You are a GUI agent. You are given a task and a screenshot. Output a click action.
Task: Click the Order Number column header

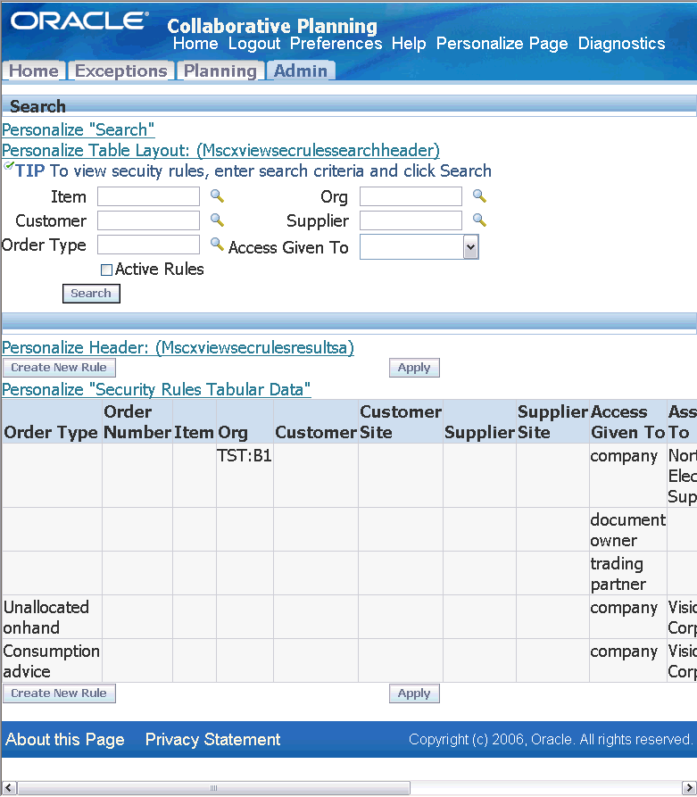pos(137,422)
